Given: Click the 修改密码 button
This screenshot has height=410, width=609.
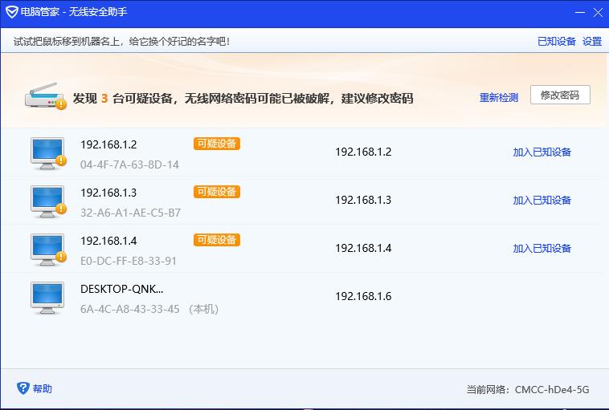Looking at the screenshot, I should click(560, 95).
